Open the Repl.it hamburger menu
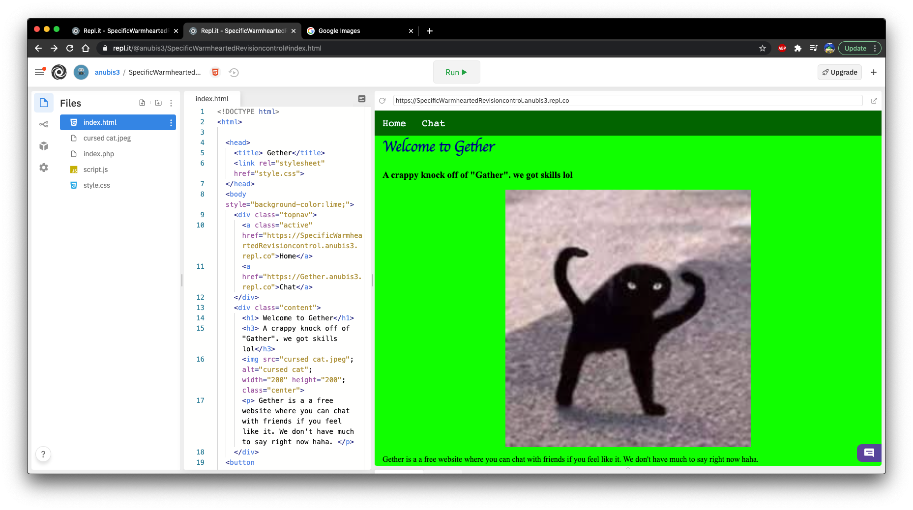The width and height of the screenshot is (913, 510). click(40, 72)
